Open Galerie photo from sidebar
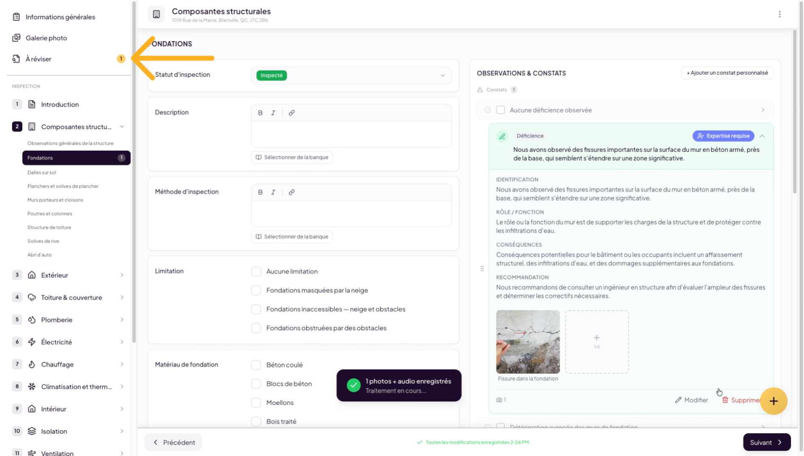Viewport: 804px width, 456px height. [x=46, y=38]
